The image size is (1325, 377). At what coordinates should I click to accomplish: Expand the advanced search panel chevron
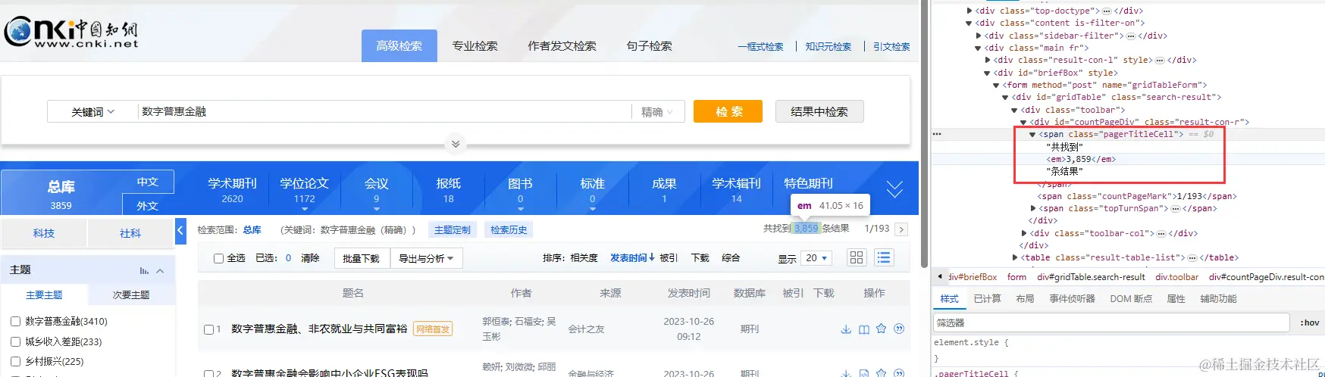[x=456, y=144]
